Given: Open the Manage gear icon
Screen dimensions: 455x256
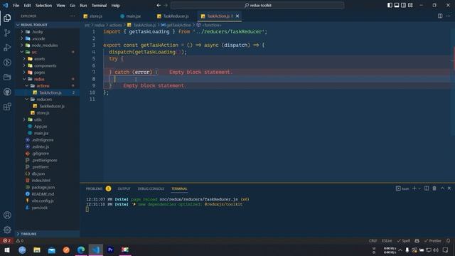Looking at the screenshot, I should [x=7, y=230].
